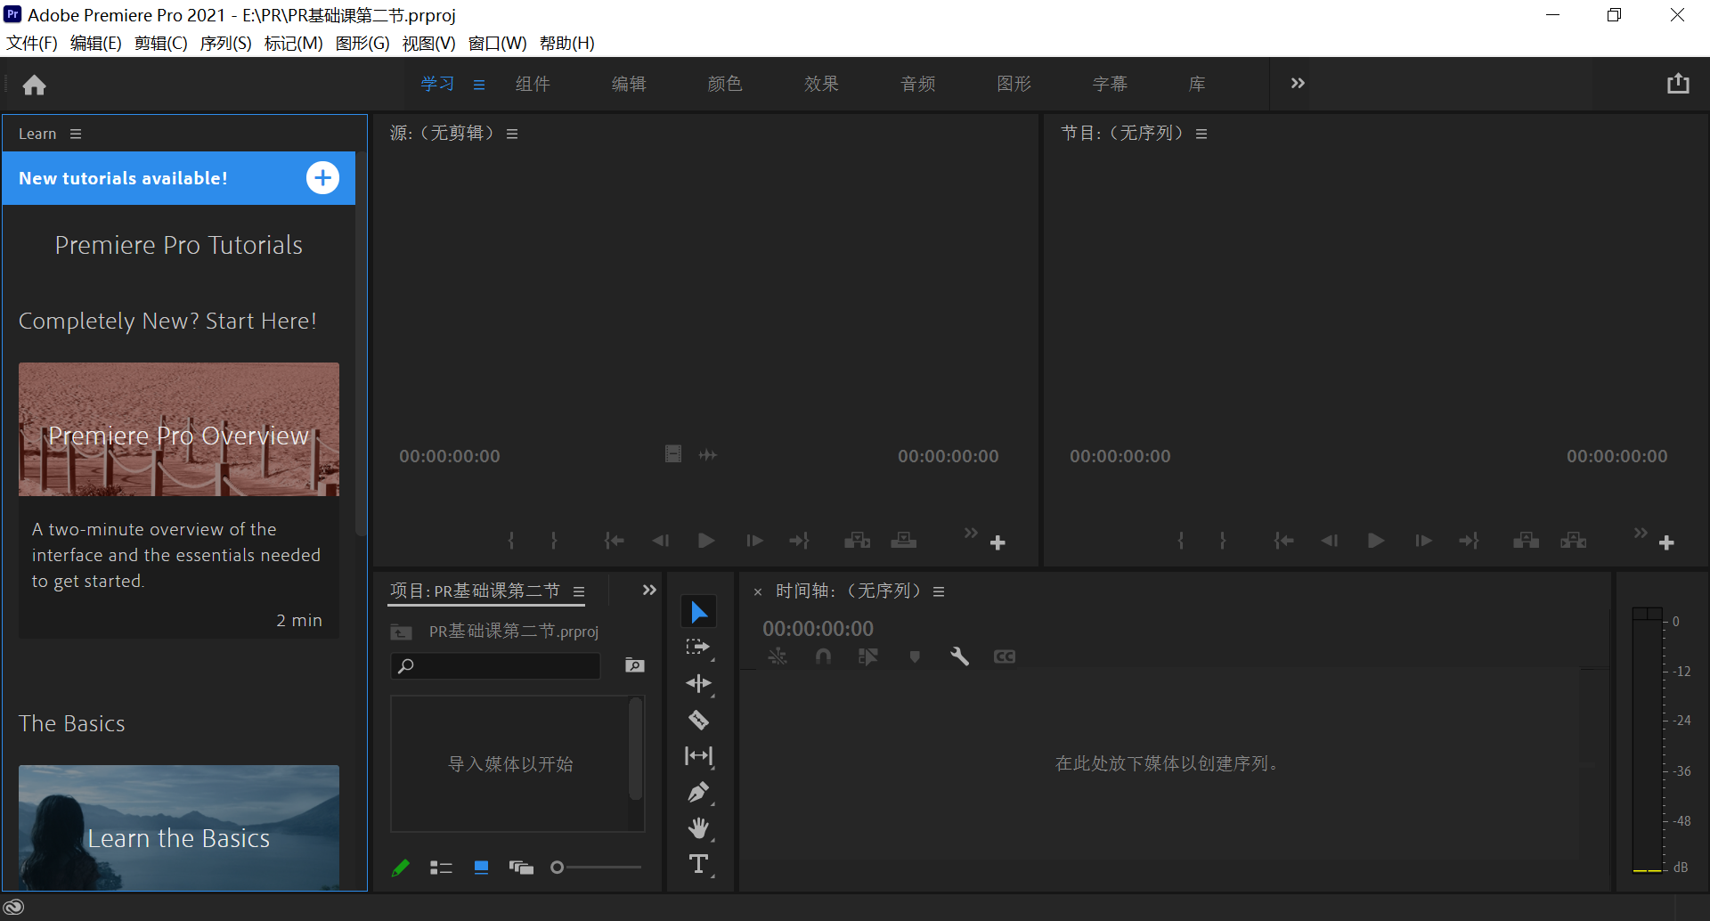Open the 编辑(E) menu
The height and width of the screenshot is (921, 1710).
click(96, 44)
